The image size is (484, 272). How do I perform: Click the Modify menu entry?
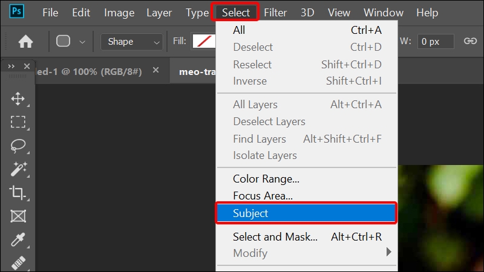(307, 253)
